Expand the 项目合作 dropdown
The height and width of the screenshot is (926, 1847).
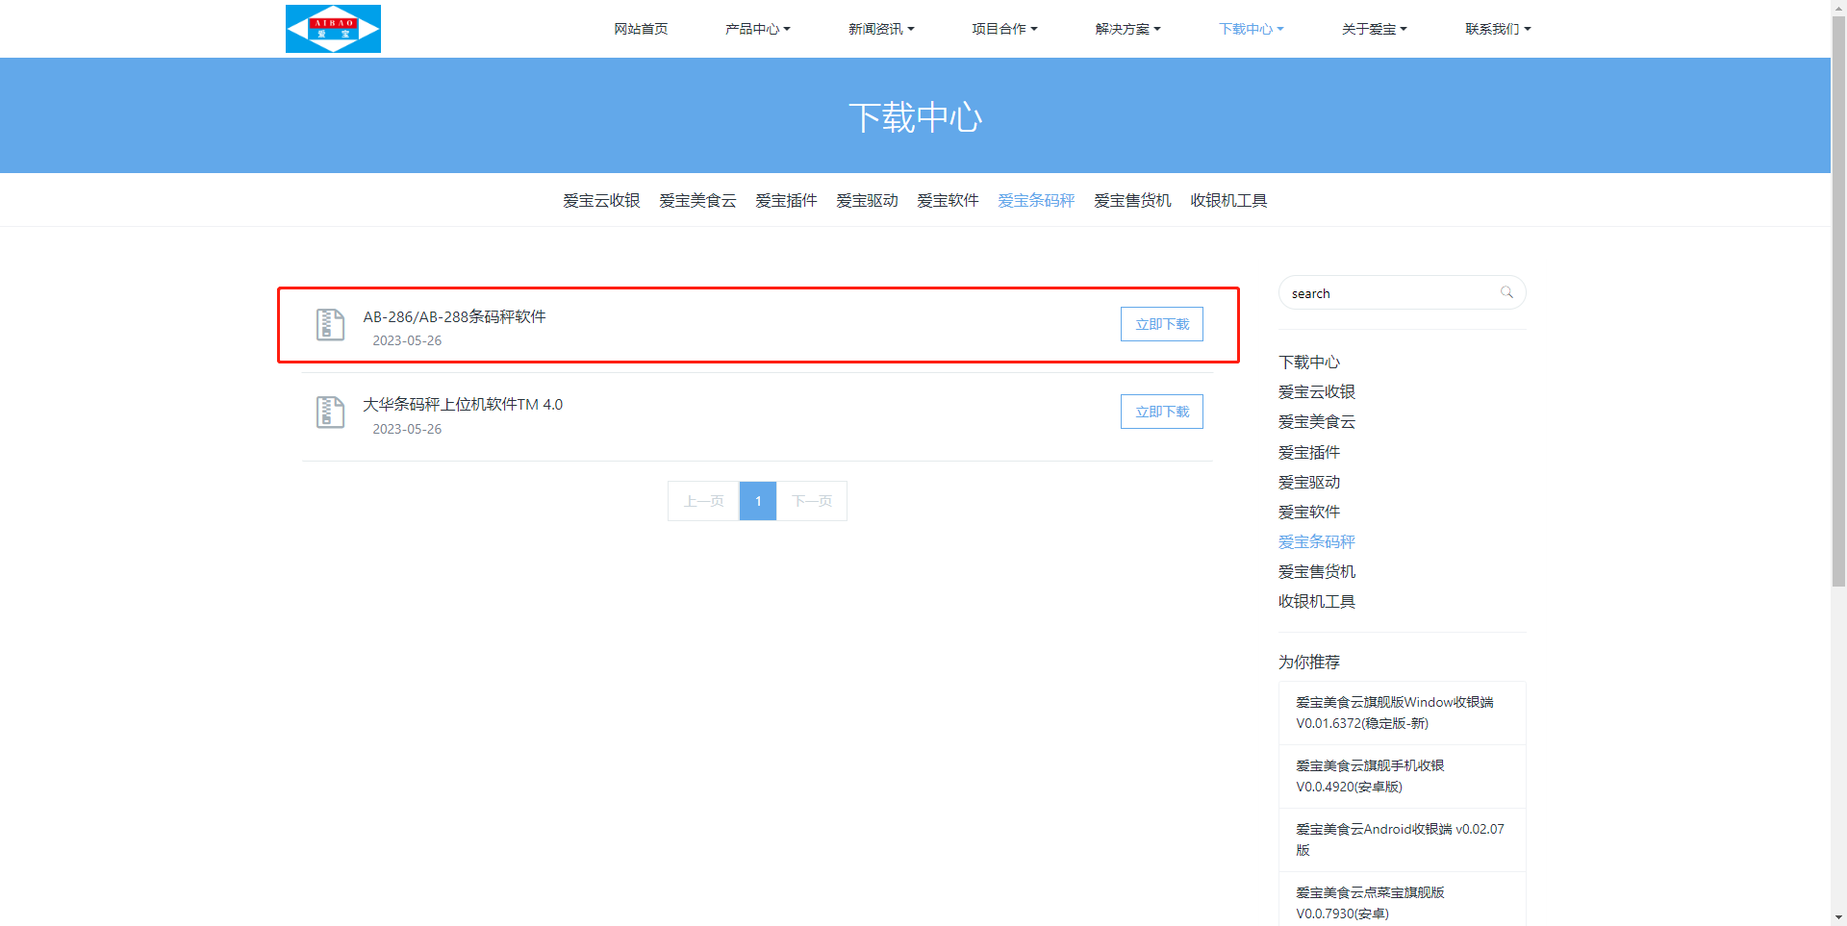click(x=1004, y=29)
